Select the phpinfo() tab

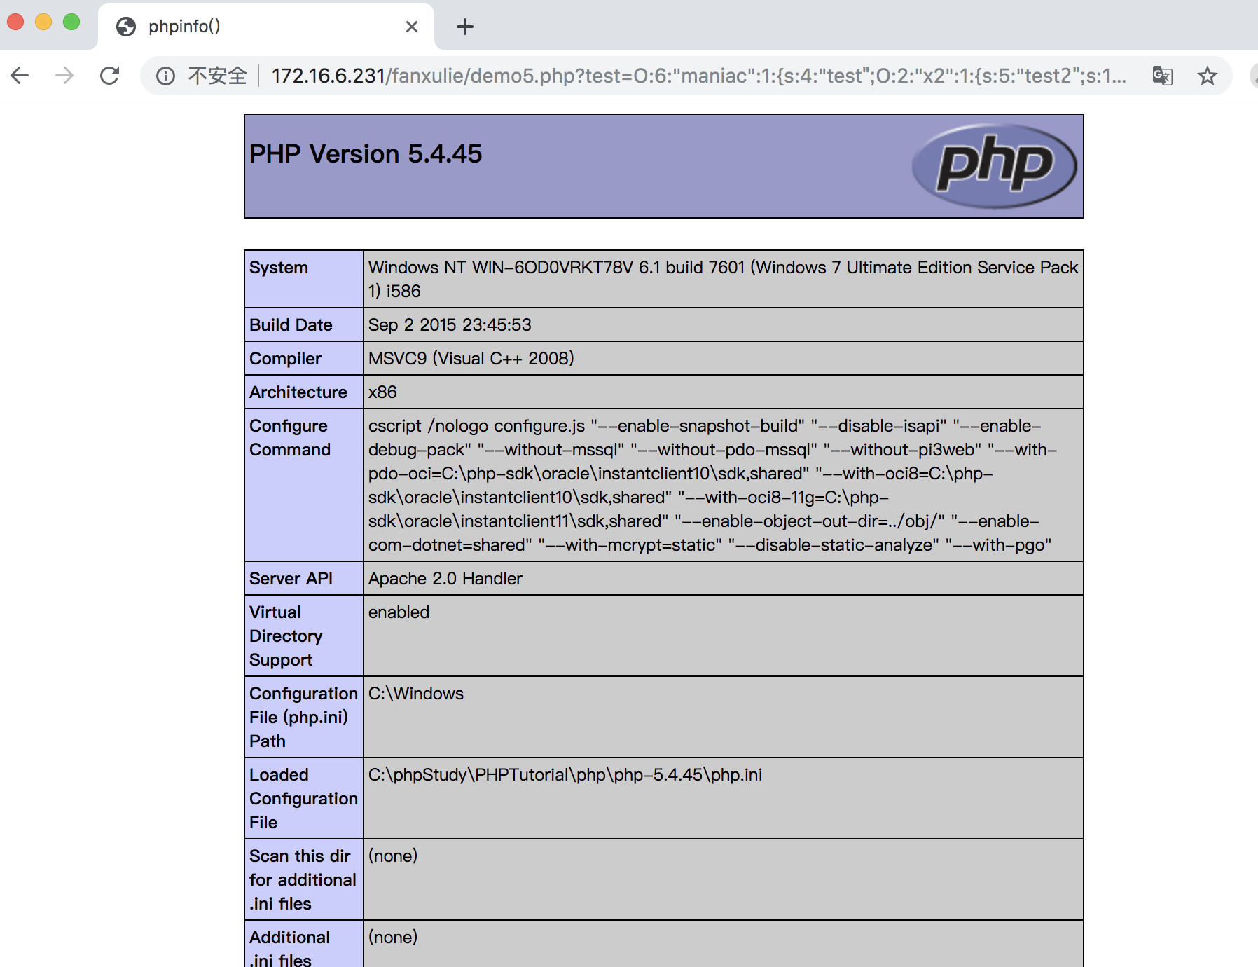[x=266, y=27]
